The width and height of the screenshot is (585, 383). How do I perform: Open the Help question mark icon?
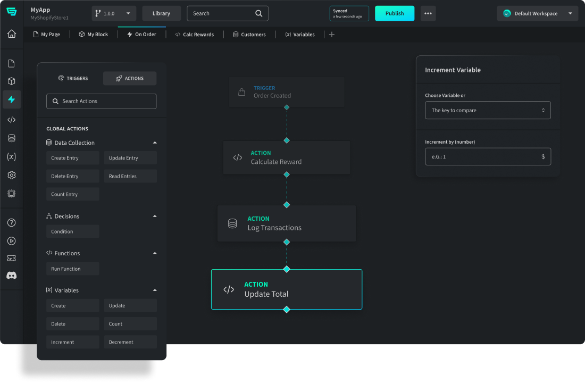click(12, 222)
